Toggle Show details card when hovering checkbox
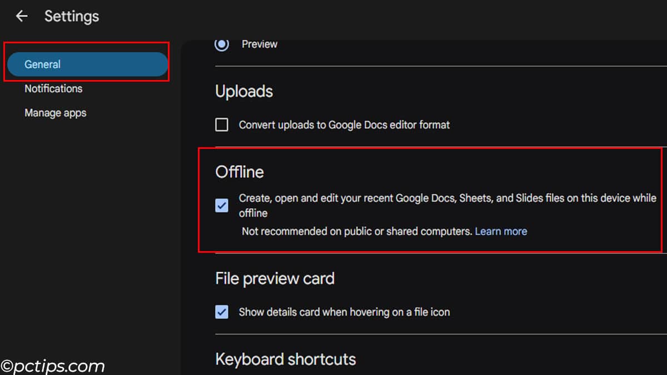The image size is (667, 375). [222, 312]
